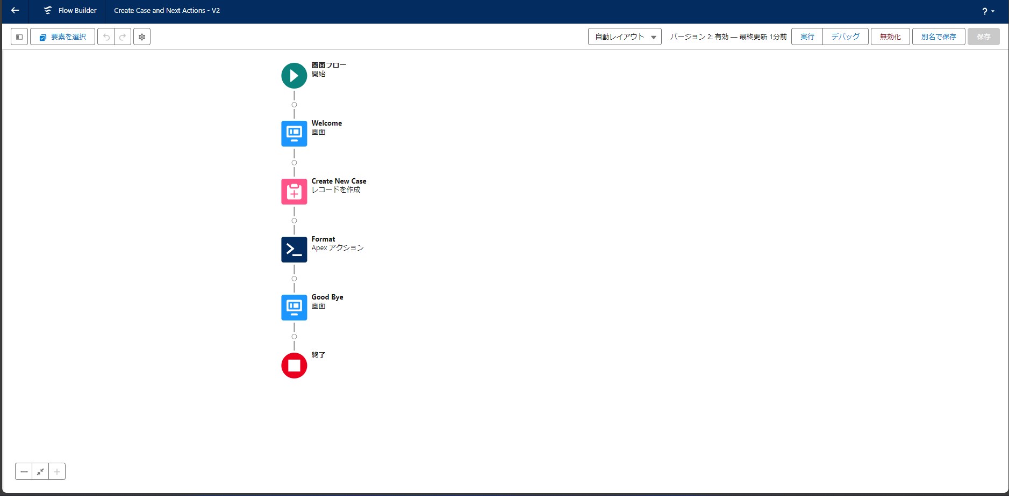The width and height of the screenshot is (1009, 496).
Task: Toggle the left toolbox panel
Action: pyautogui.click(x=19, y=37)
